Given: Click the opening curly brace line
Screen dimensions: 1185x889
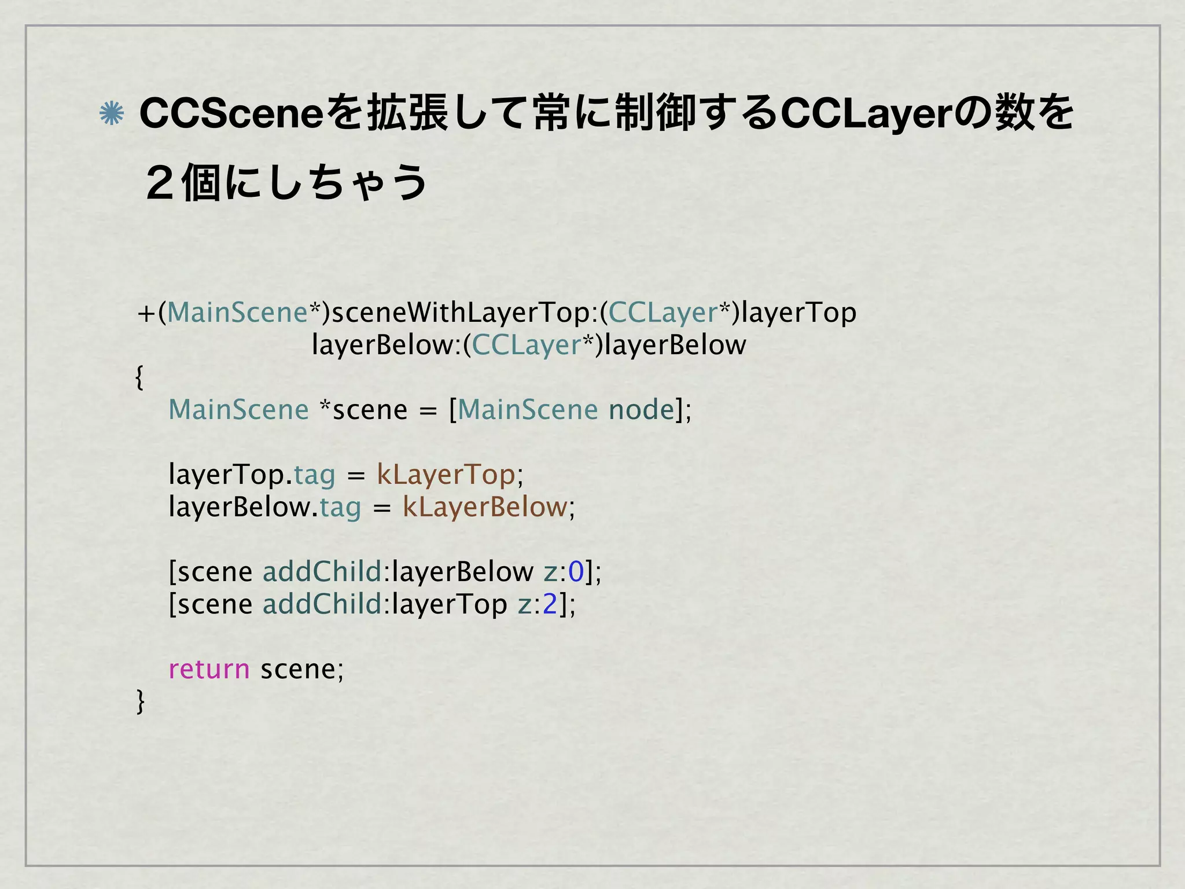Looking at the screenshot, I should [x=139, y=377].
